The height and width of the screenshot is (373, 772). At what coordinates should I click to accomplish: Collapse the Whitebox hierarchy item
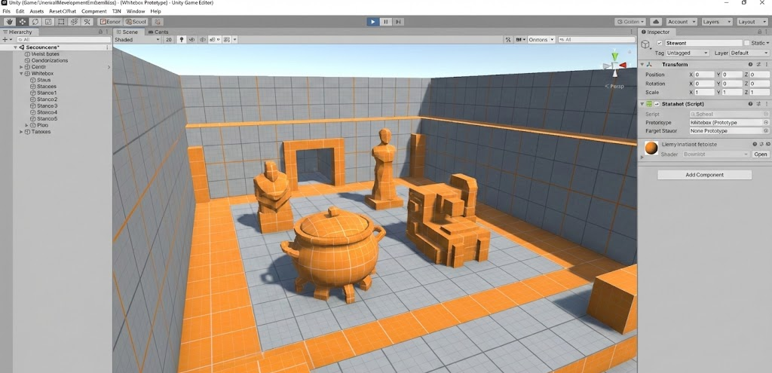coord(21,73)
